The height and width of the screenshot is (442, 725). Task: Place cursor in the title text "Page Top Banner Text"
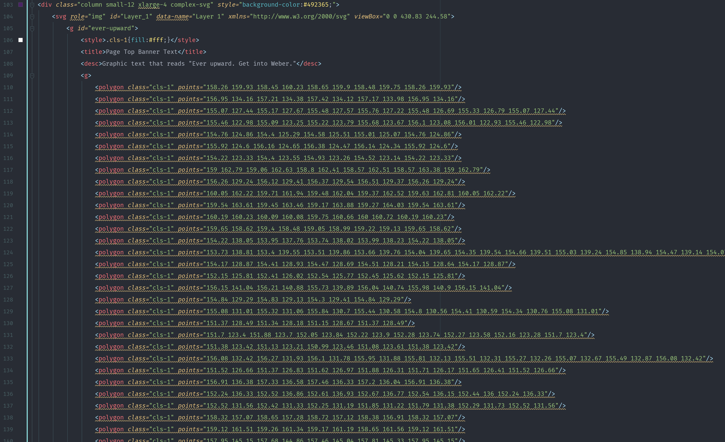click(x=141, y=52)
